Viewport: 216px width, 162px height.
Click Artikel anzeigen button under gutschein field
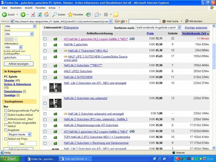[19, 64]
